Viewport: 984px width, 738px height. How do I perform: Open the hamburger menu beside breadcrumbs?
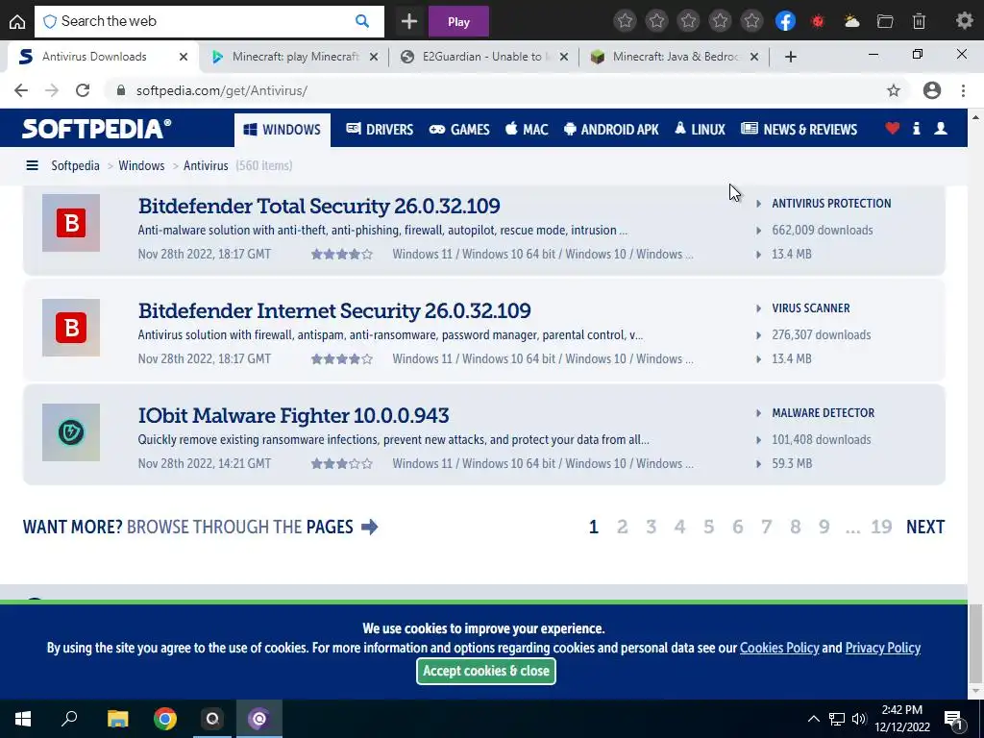tap(32, 165)
